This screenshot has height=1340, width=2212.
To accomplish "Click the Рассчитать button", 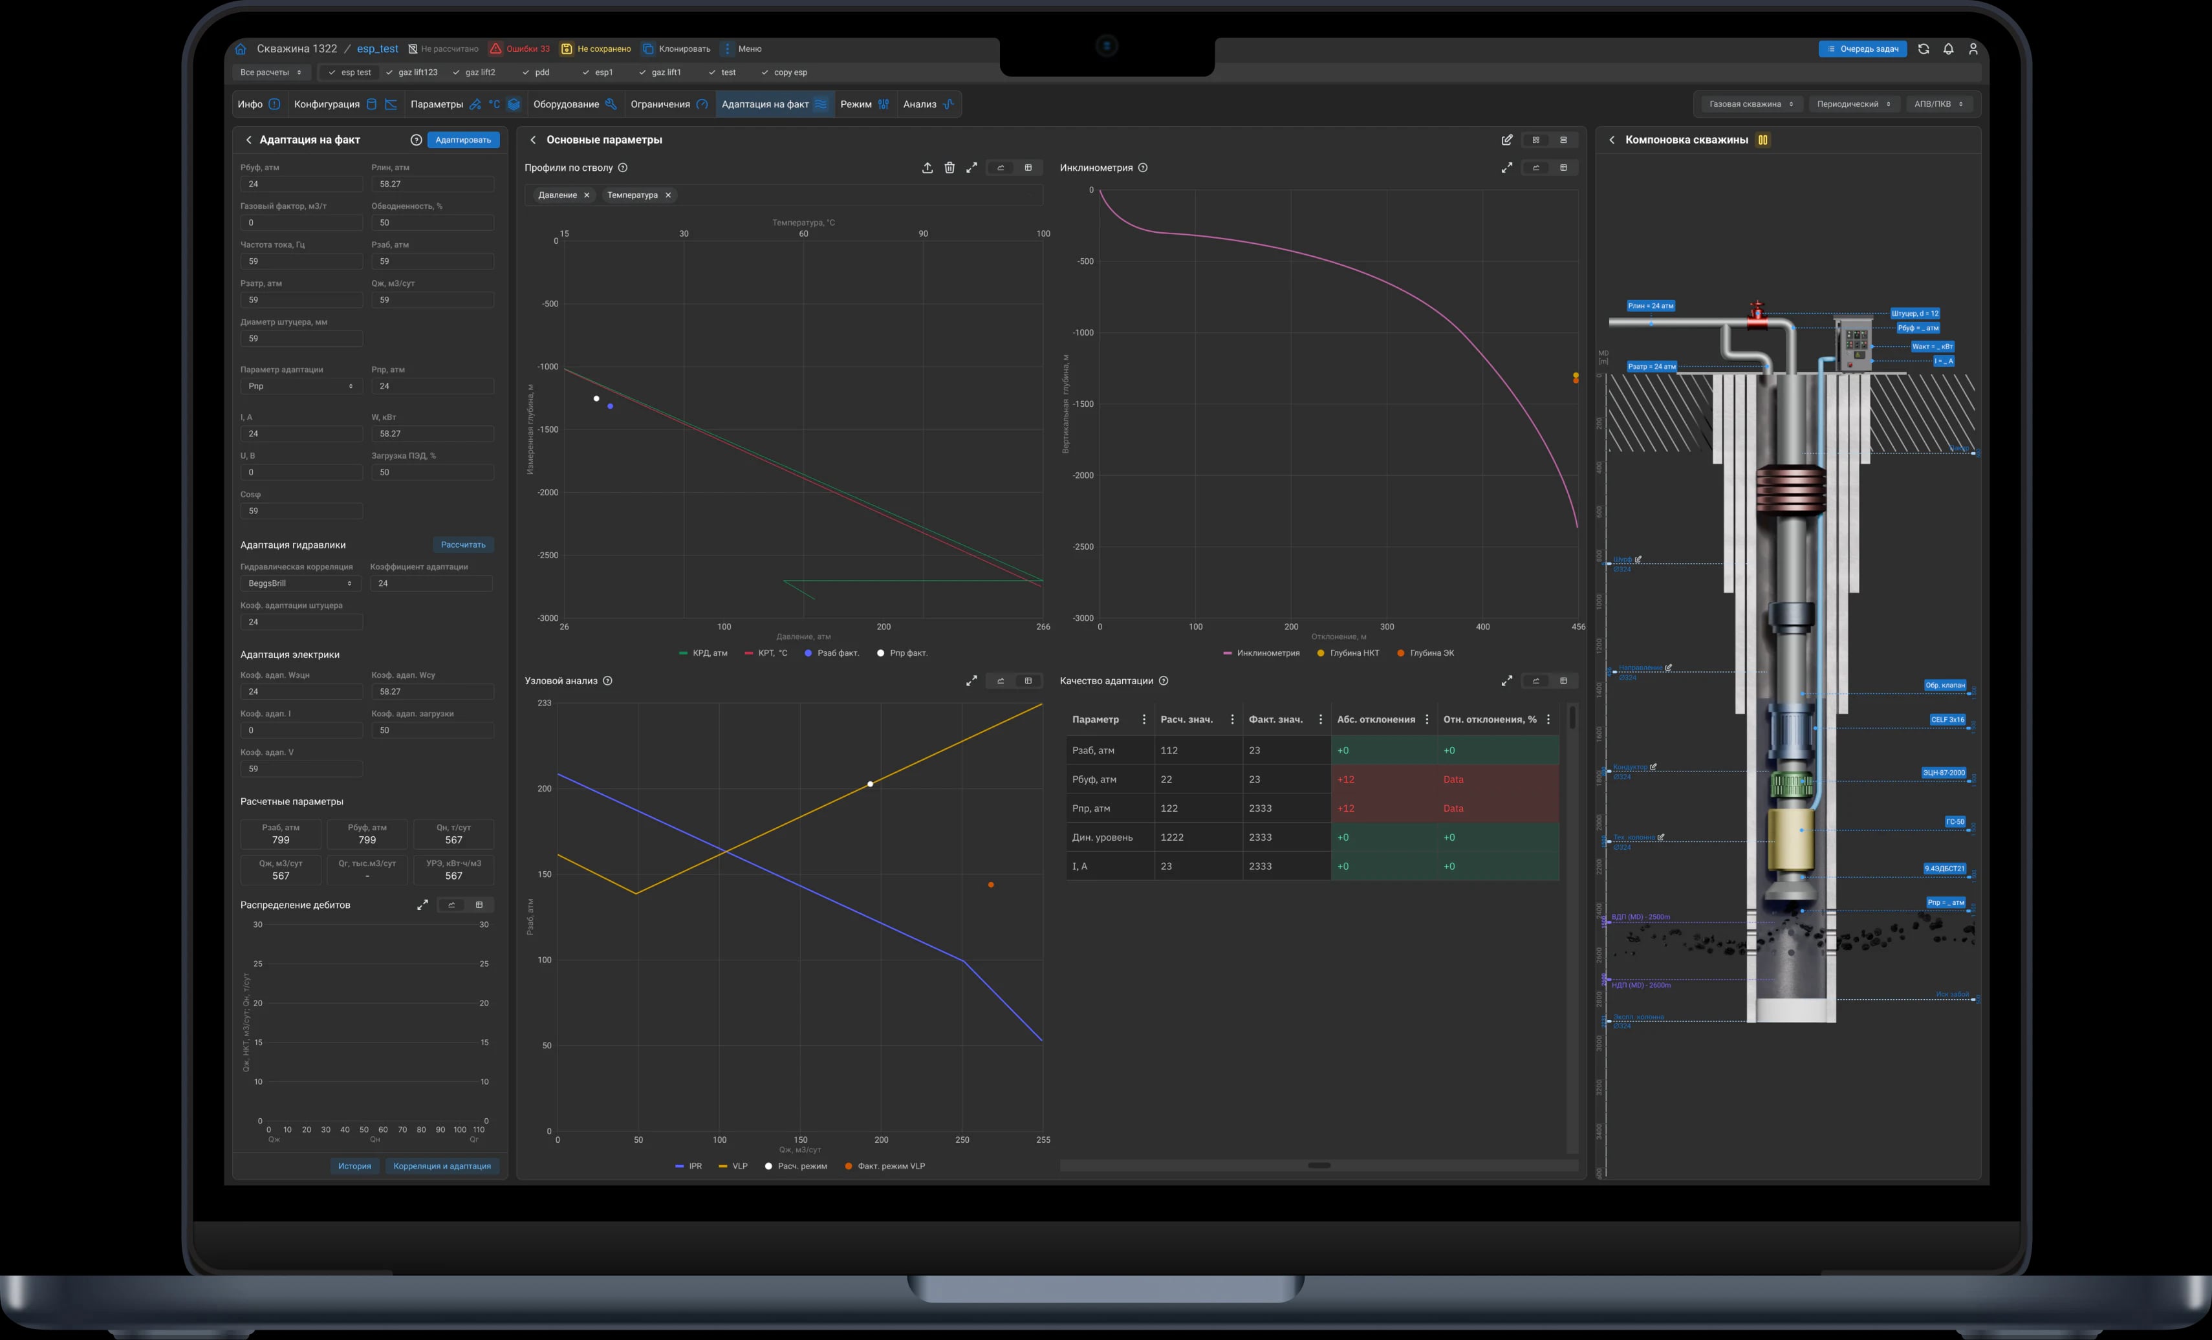I will (463, 545).
